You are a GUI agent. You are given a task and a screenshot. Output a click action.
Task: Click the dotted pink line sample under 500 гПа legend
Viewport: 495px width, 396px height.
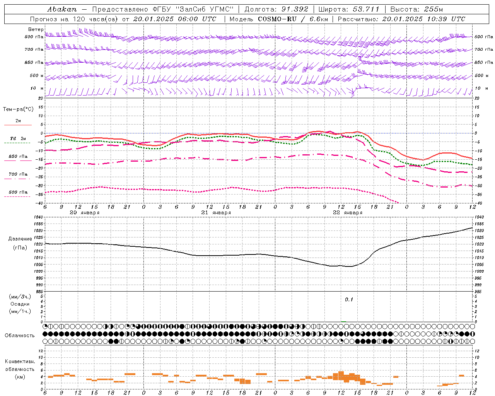coord(18,196)
